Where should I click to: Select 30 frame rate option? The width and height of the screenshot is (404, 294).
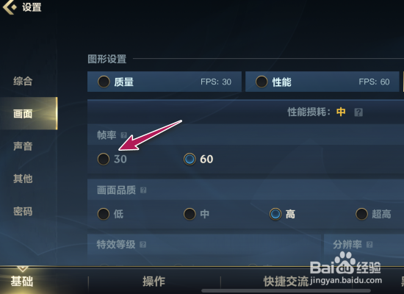[112, 159]
